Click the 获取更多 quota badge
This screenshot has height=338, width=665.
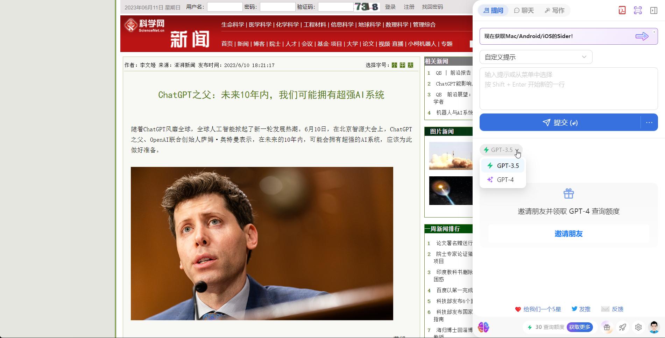tap(580, 328)
